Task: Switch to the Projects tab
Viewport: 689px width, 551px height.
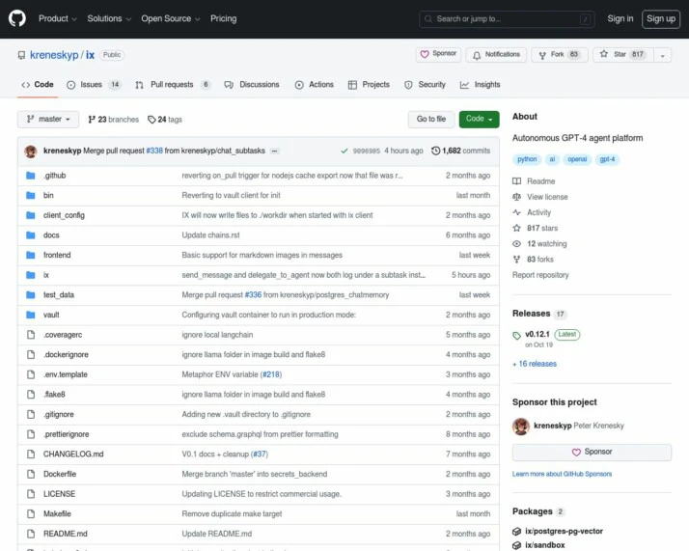Action: coord(369,85)
